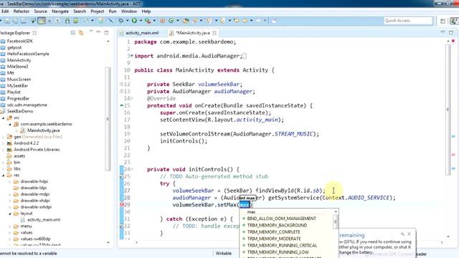
Task: Click the red error square in overview ruler
Action: tap(453, 41)
